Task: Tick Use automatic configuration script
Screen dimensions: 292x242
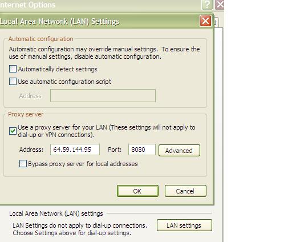Action: tap(13, 82)
